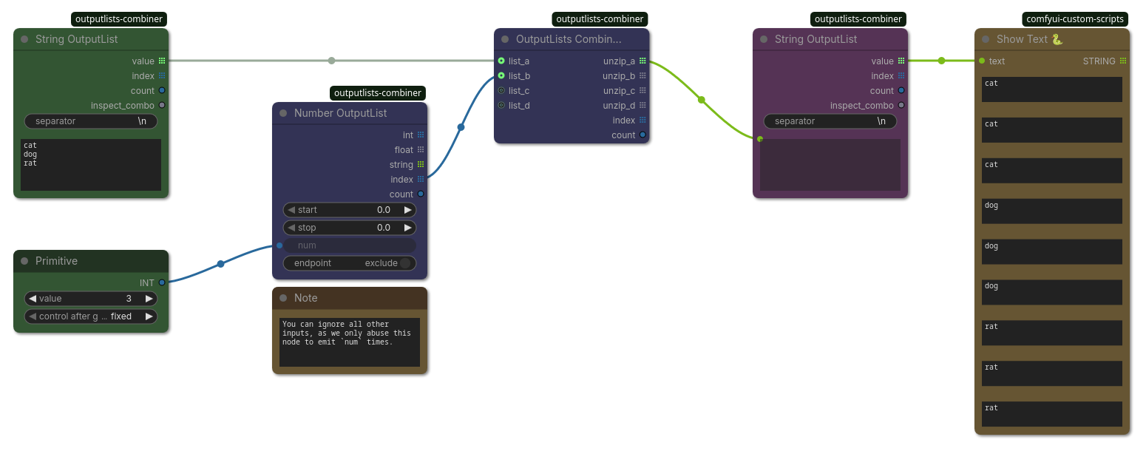Screen dimensions: 1146x451
Task: Increase the Primitive value with right arrow
Action: pyautogui.click(x=149, y=299)
